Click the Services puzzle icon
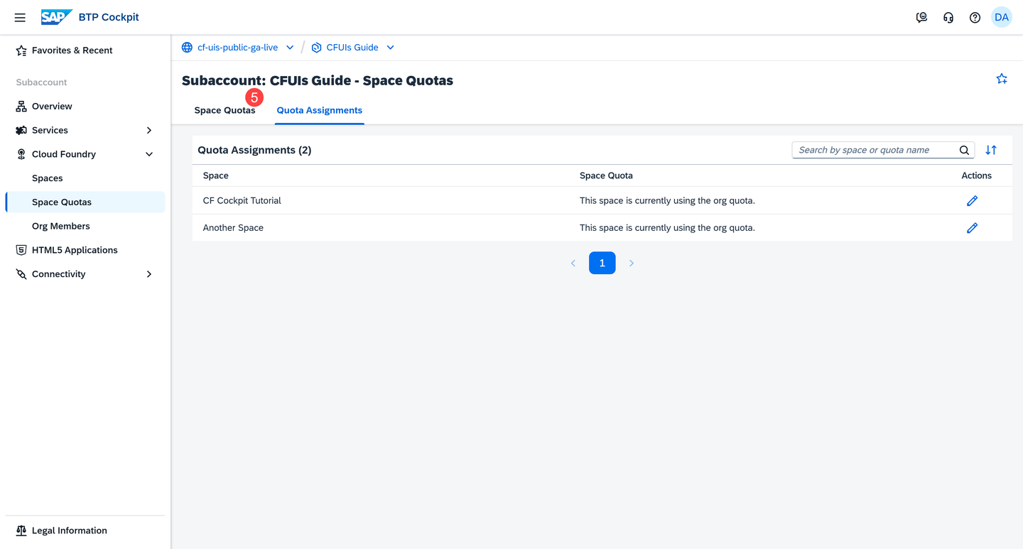1023x549 pixels. coord(21,131)
